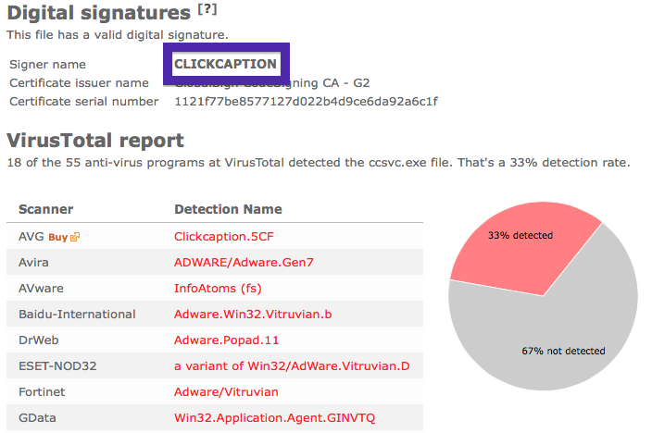Click the Fortinet Adware/Vitruvian detection
Viewport: 652px width, 433px height.
(x=226, y=392)
